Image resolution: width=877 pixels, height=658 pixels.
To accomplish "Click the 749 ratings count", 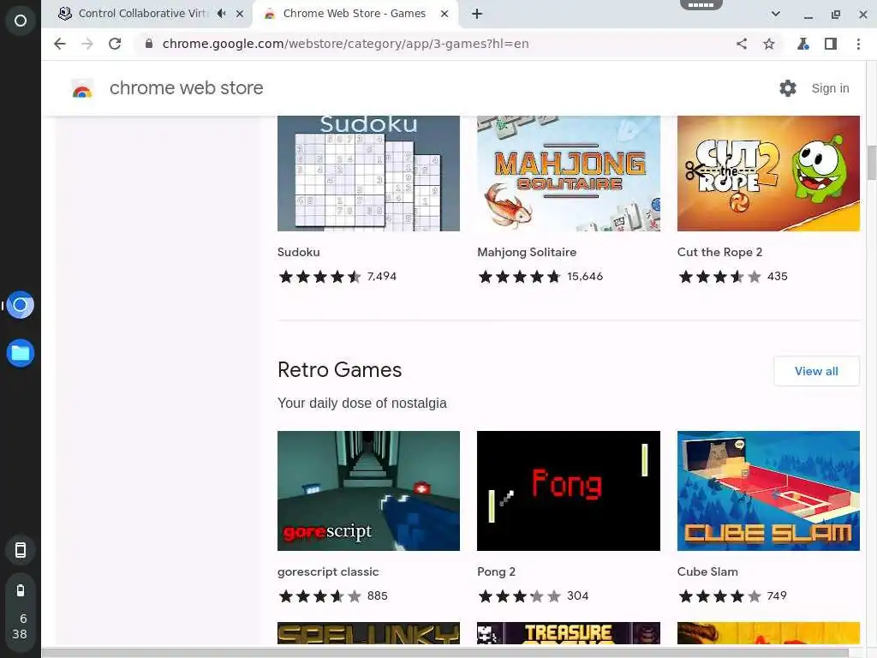I will [777, 596].
